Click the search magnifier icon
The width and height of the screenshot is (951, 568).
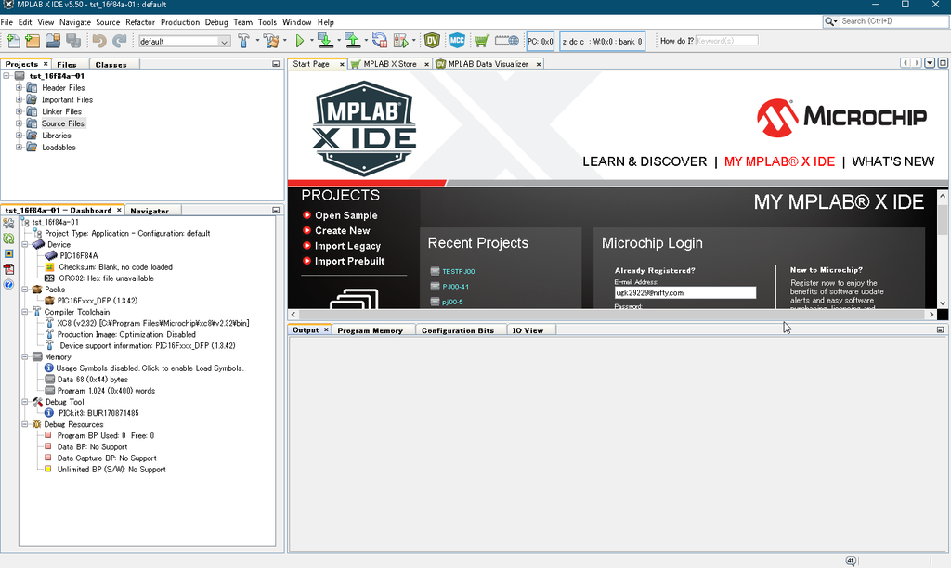[830, 21]
